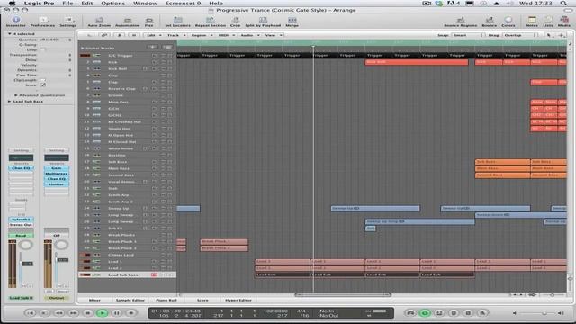Open the Inspector from the toolbar
This screenshot has width=576, height=324.
[16, 22]
